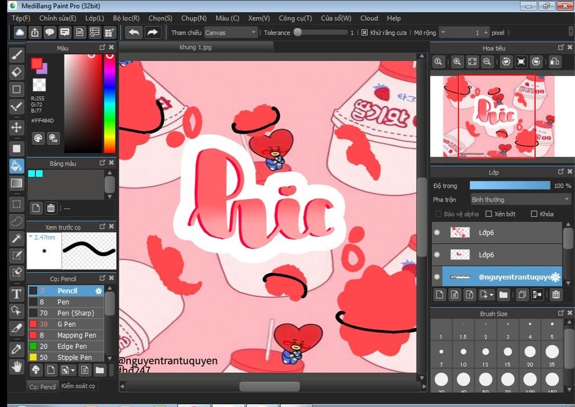Select the Pen brush in list
This screenshot has width=575, height=407.
point(66,302)
